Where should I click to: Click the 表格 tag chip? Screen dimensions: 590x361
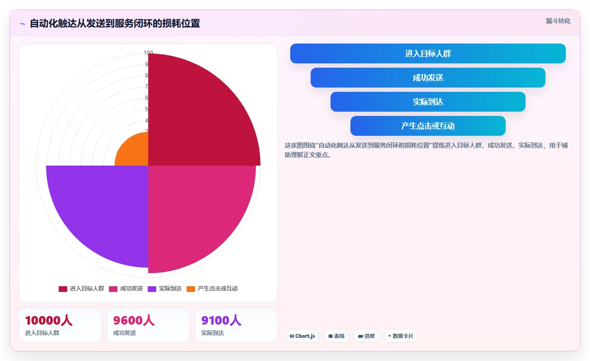(336, 336)
